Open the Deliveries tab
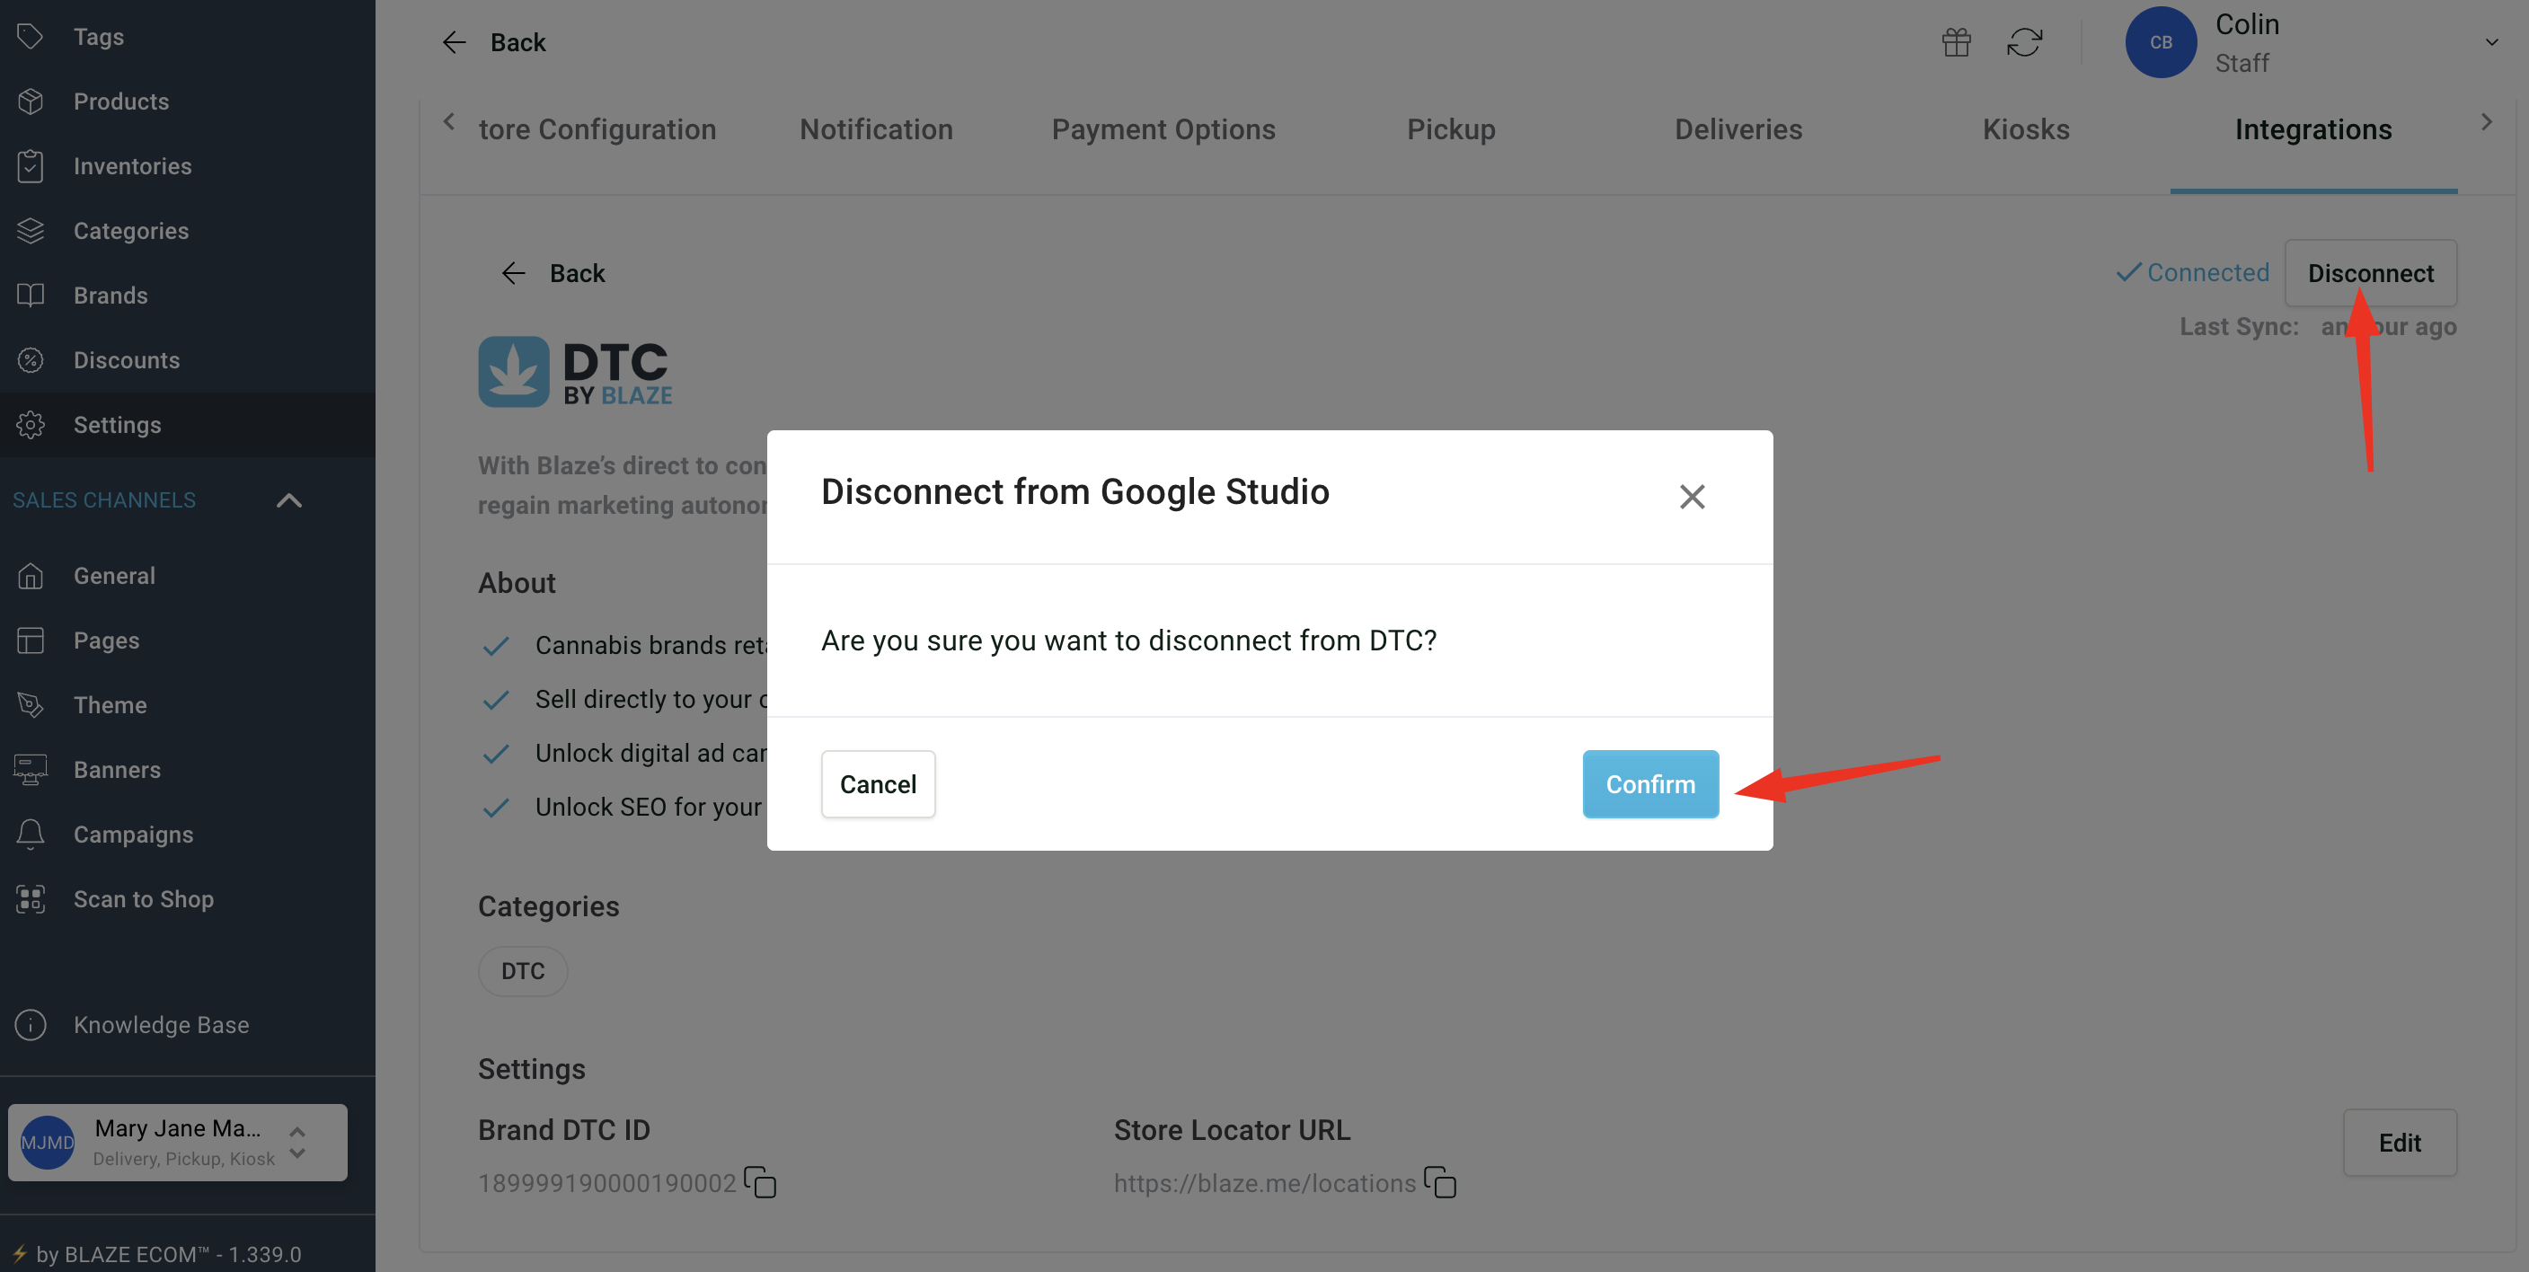Viewport: 2529px width, 1272px height. click(1738, 129)
